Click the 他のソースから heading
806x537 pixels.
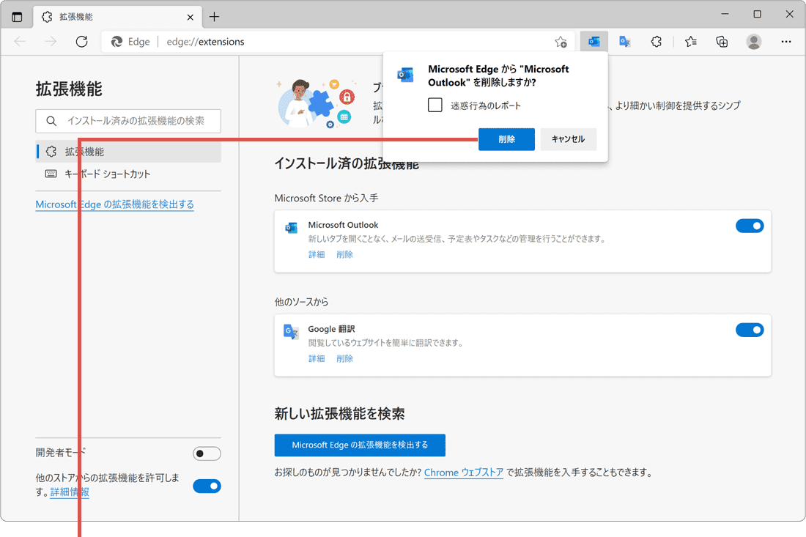coord(301,302)
